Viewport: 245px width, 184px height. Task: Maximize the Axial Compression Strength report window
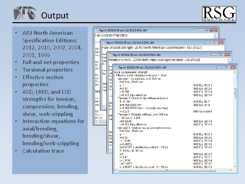click(x=226, y=67)
